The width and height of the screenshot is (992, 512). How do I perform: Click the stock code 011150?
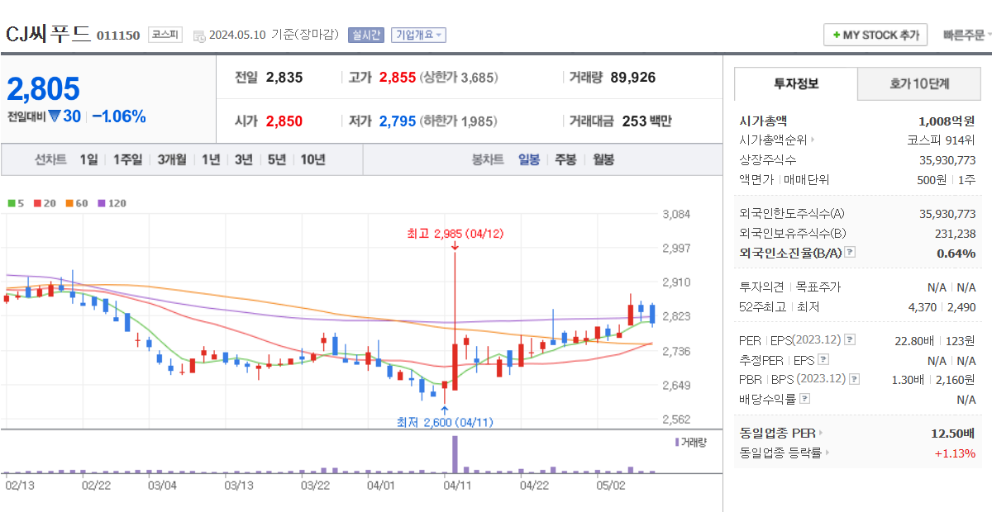118,36
